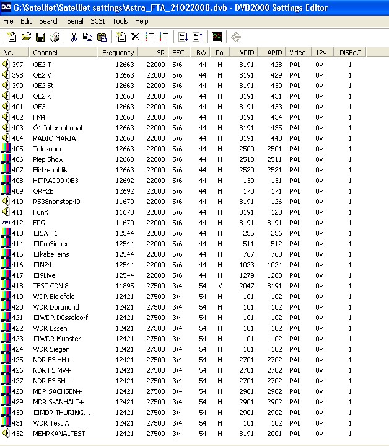Viewport: 389px width, 446px height.
Task: Select the WDR Düsseldorf channel
Action: coord(61,318)
